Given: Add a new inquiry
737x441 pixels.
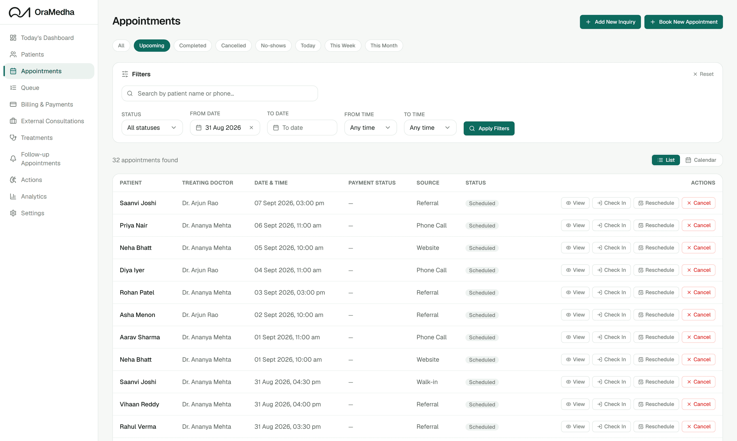Looking at the screenshot, I should coord(610,22).
